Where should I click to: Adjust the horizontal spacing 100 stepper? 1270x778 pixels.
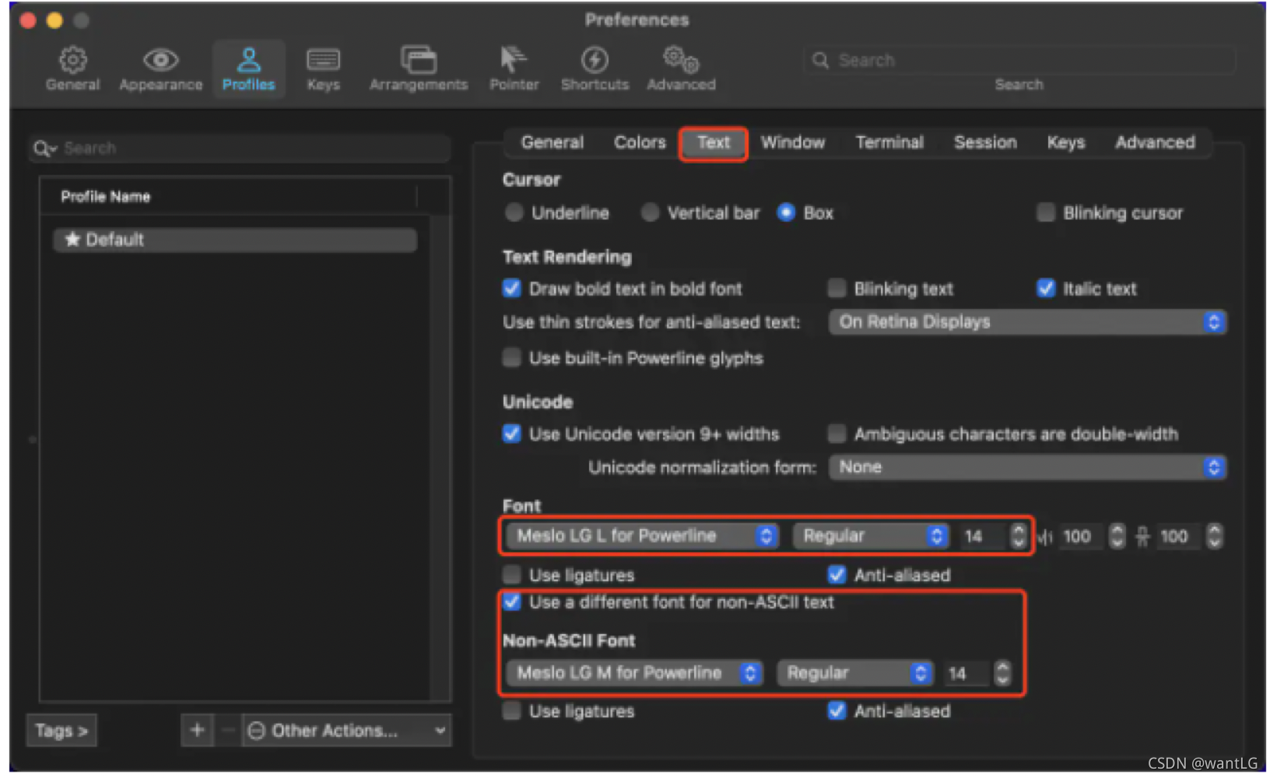1117,535
